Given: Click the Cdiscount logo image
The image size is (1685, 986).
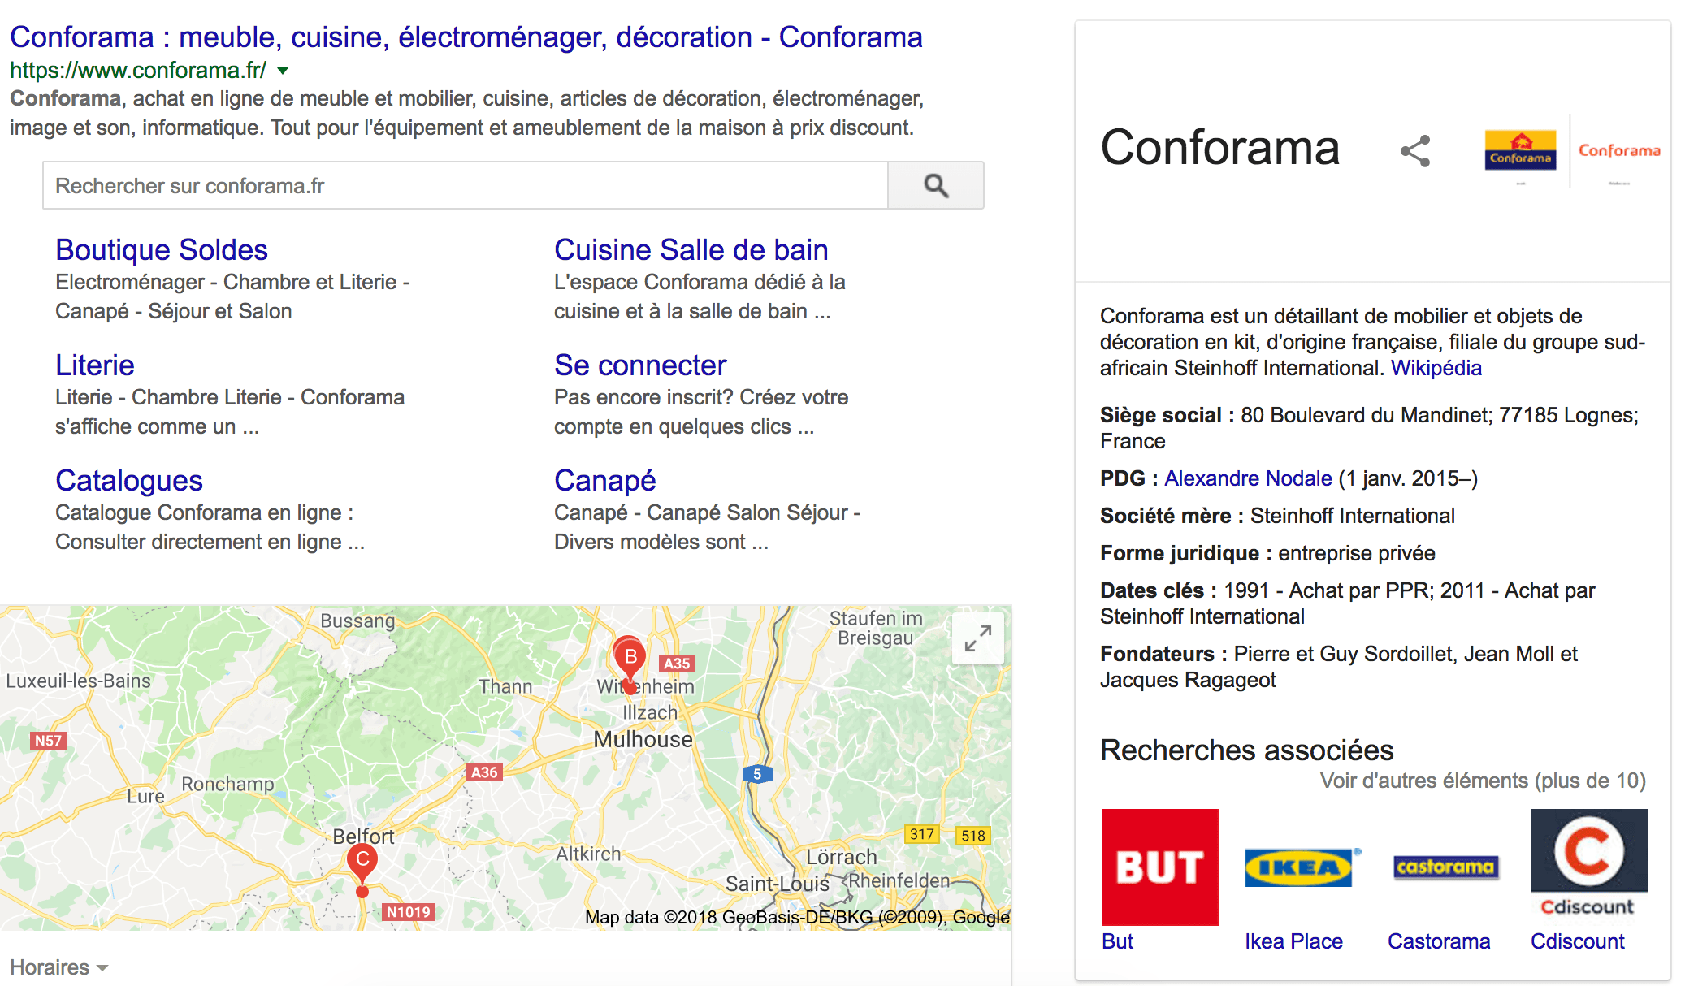Looking at the screenshot, I should 1588,863.
